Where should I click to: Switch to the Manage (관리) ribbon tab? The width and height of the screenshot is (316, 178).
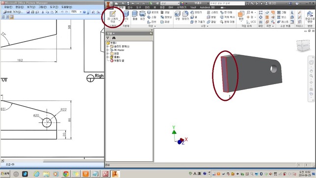pos(147,7)
